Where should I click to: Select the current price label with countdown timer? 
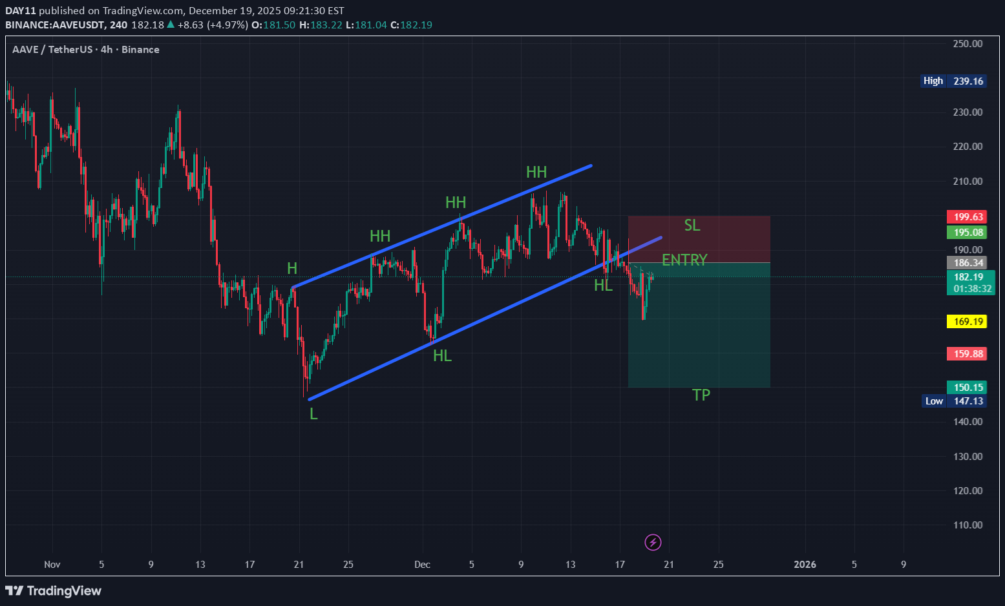pyautogui.click(x=970, y=282)
